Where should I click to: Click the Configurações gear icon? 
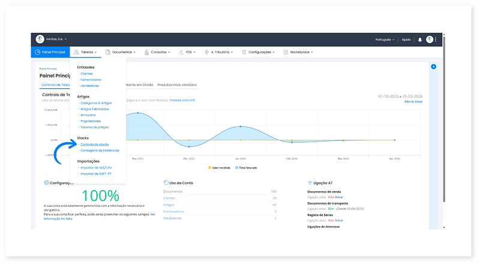pos(47,182)
